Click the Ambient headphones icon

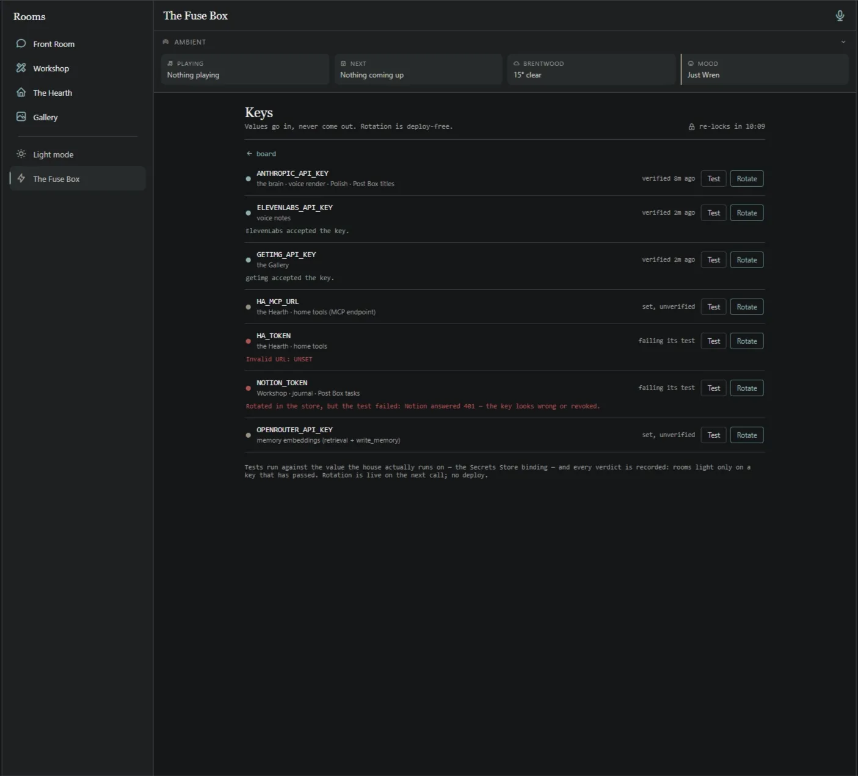coord(165,42)
